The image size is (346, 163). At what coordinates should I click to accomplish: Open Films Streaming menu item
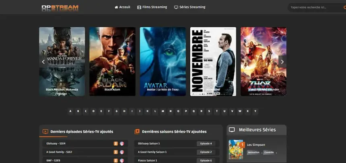(x=152, y=7)
